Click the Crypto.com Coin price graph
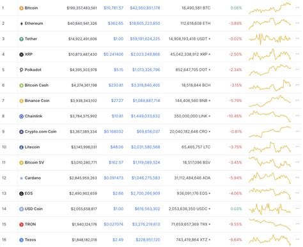Viewport: 303px width, 247px height. [x=270, y=131]
